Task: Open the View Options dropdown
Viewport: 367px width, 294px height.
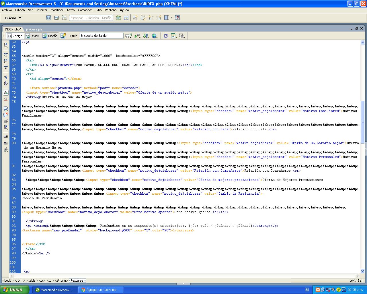Action: pos(174,36)
